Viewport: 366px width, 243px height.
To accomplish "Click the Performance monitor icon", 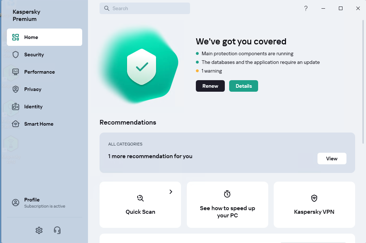I will point(16,72).
